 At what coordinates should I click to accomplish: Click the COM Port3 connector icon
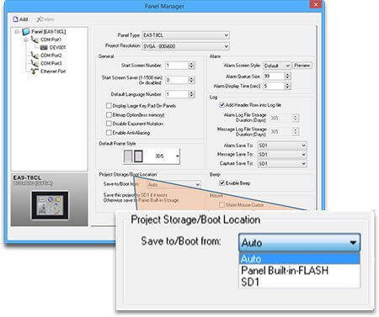point(35,63)
